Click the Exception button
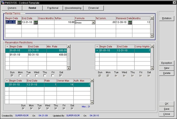Image resolution: width=177 pixels, height=119 pixels. tap(167, 63)
